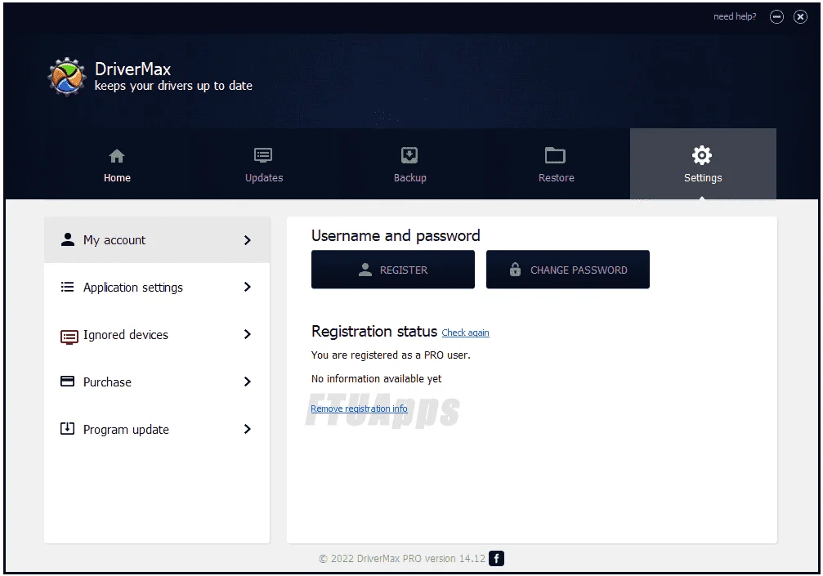Click the Application settings list icon
This screenshot has height=576, width=823.
coord(67,287)
